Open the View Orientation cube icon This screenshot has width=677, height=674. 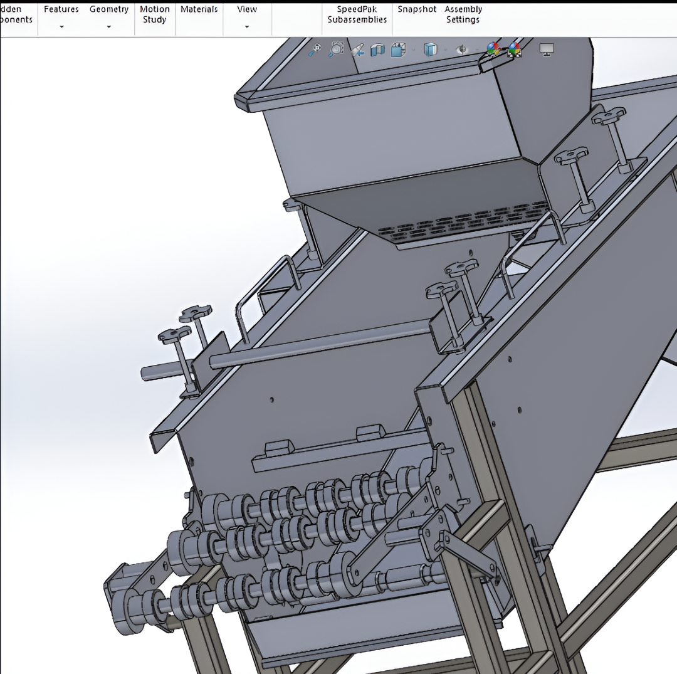(398, 50)
